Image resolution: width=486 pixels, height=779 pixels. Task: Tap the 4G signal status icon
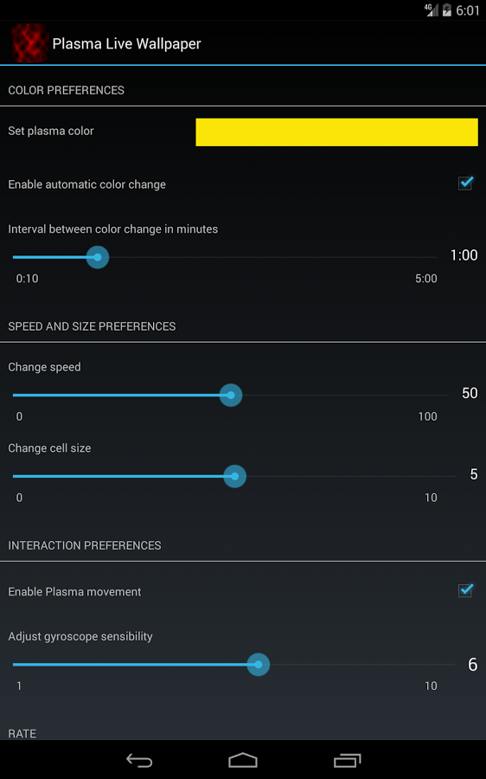(431, 10)
